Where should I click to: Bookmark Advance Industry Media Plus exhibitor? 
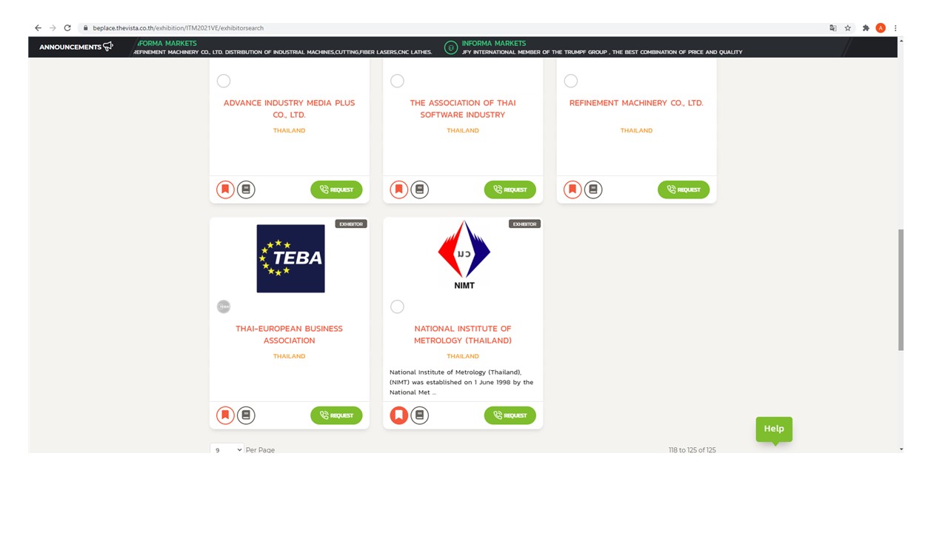pyautogui.click(x=225, y=190)
